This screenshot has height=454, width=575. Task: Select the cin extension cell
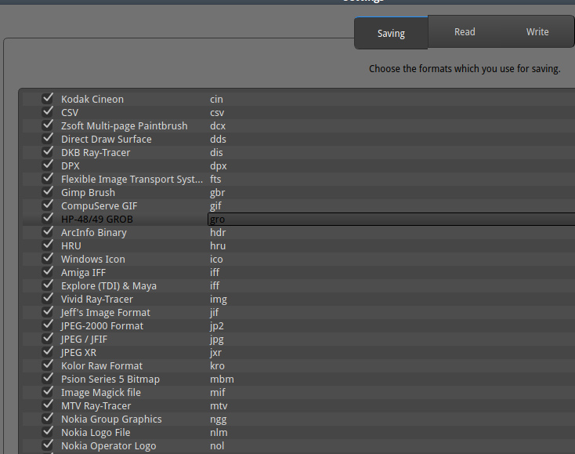pos(216,99)
